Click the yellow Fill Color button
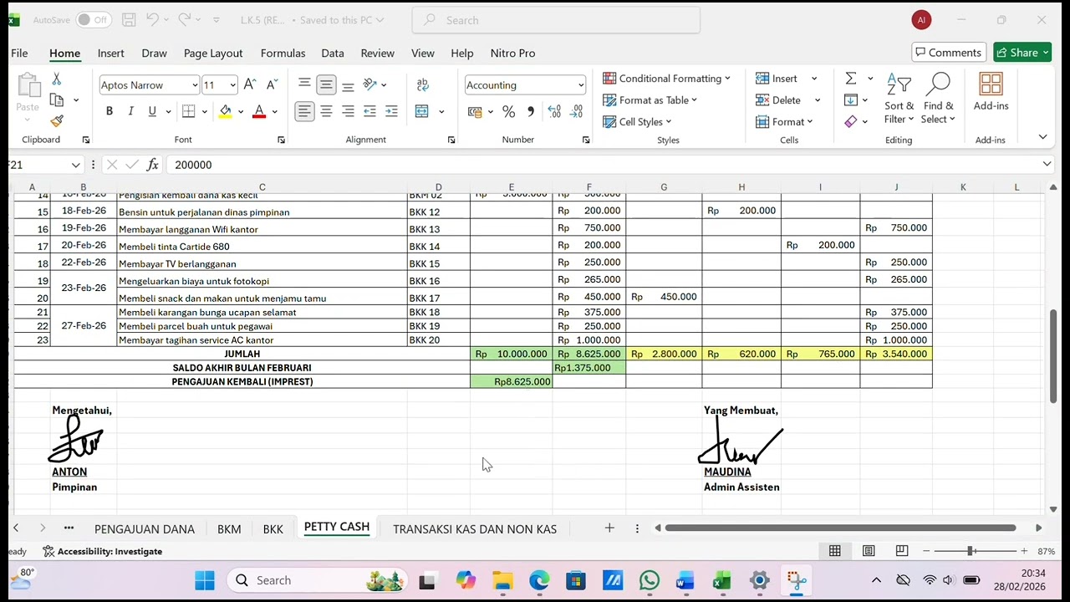1070x602 pixels. (225, 111)
